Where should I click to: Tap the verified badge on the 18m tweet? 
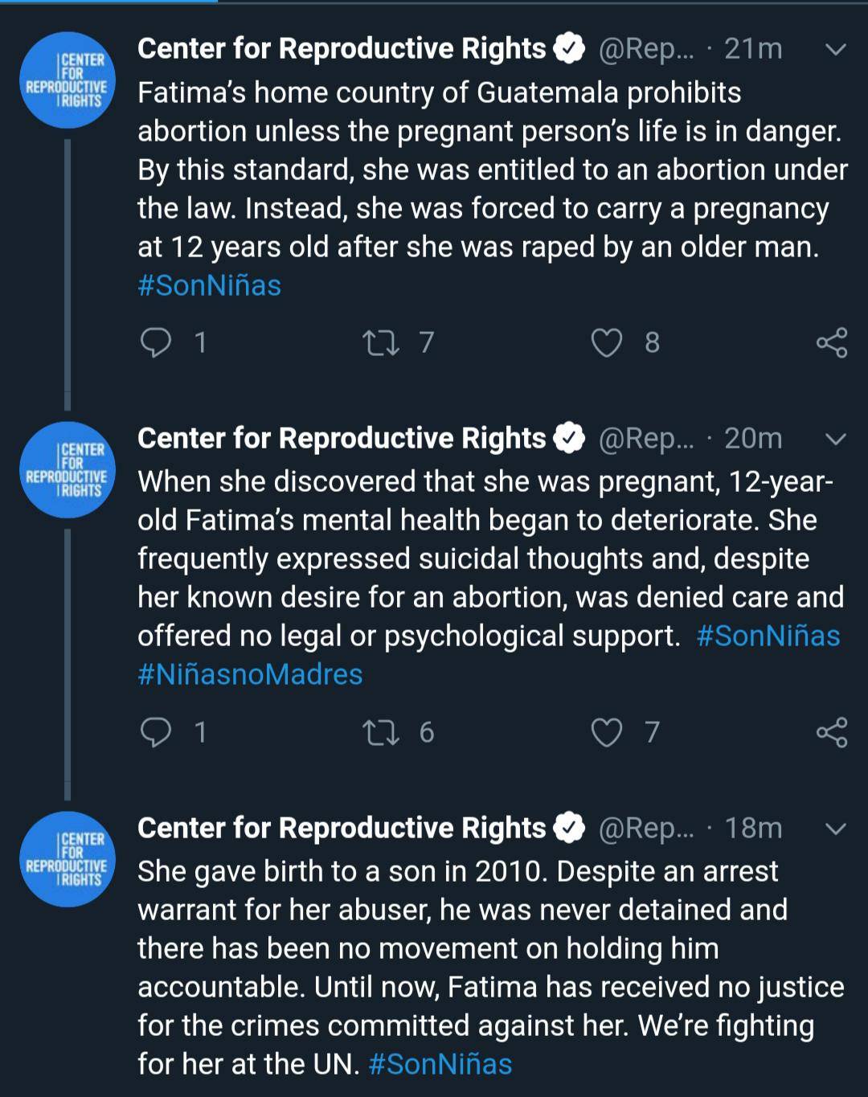click(570, 829)
